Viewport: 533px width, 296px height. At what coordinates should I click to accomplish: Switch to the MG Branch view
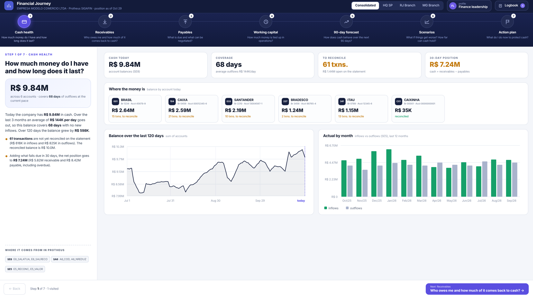[431, 6]
